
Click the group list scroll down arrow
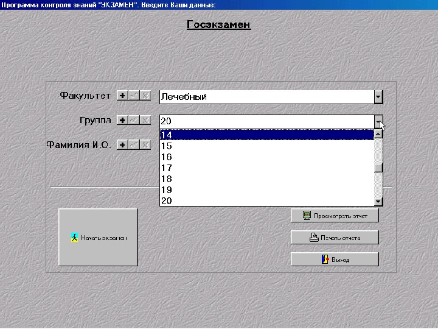point(378,201)
